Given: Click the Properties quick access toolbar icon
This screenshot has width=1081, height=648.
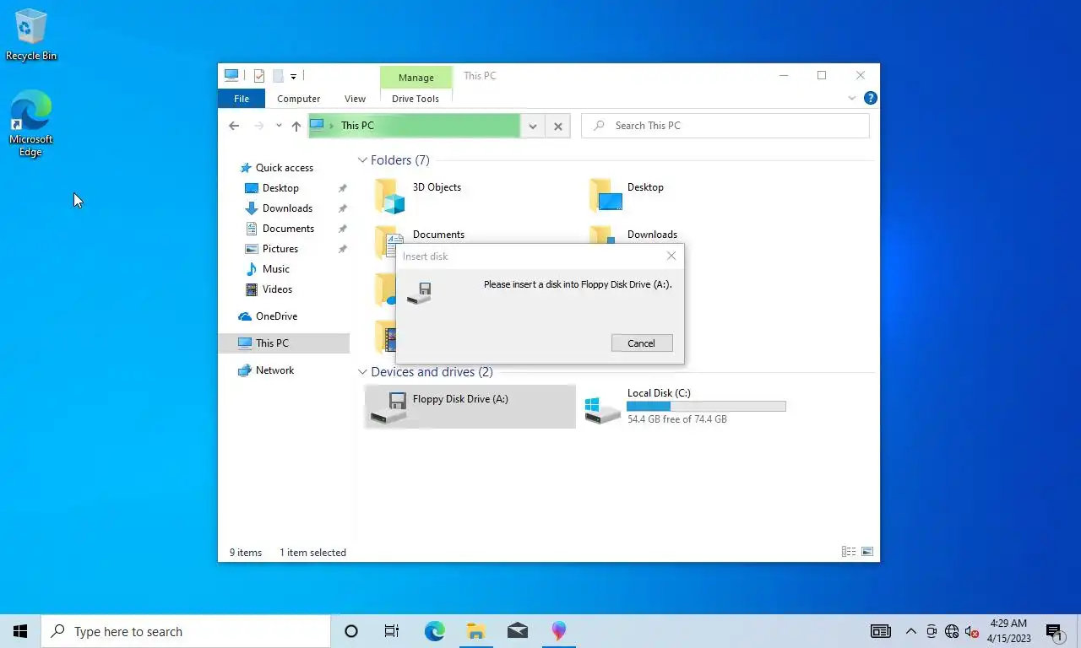Looking at the screenshot, I should pyautogui.click(x=259, y=76).
